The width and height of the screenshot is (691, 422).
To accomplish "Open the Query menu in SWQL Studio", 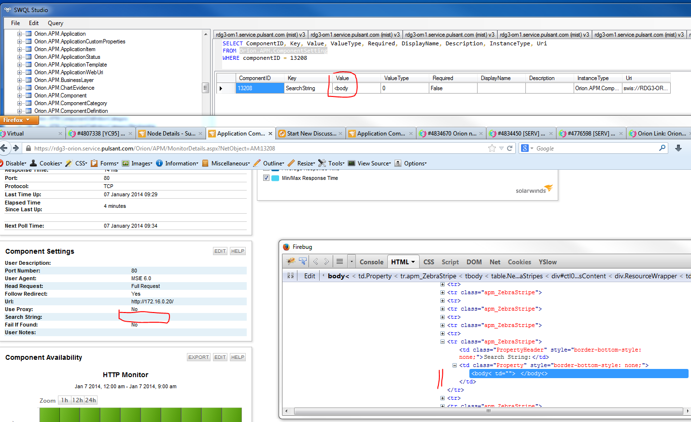I will coord(56,23).
